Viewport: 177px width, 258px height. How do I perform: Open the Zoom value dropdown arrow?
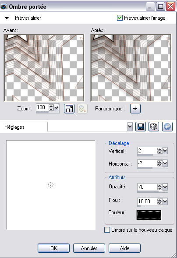click(57, 108)
